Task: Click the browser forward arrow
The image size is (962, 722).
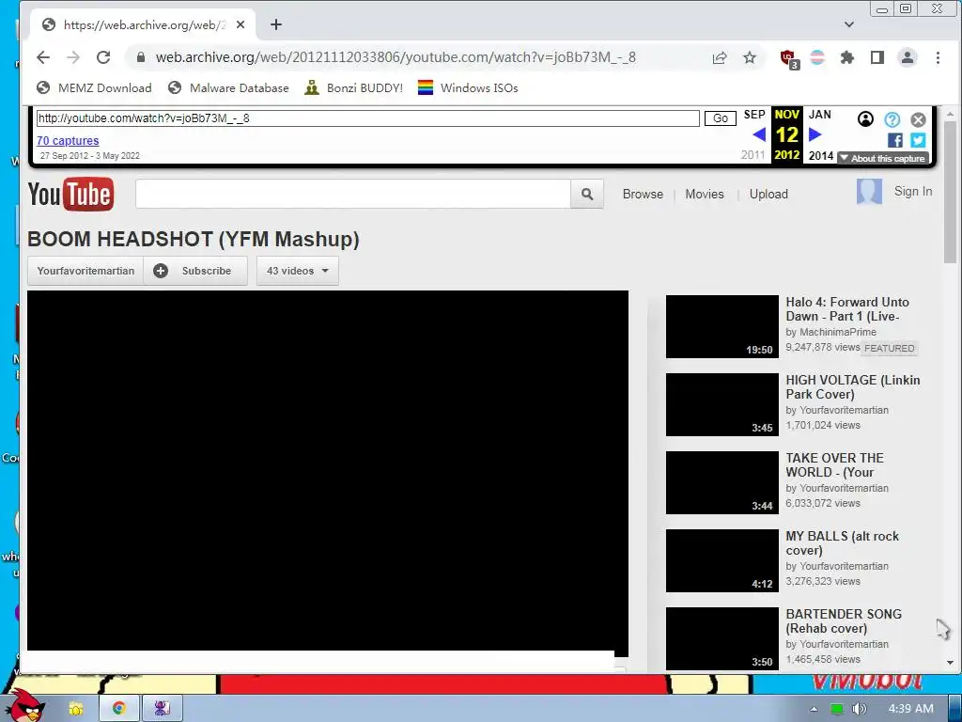Action: coord(73,57)
